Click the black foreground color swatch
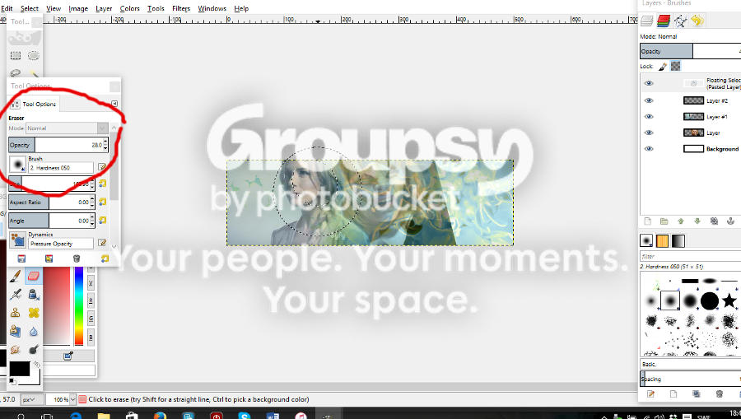Screen dimensions: 741x419 coord(20,369)
